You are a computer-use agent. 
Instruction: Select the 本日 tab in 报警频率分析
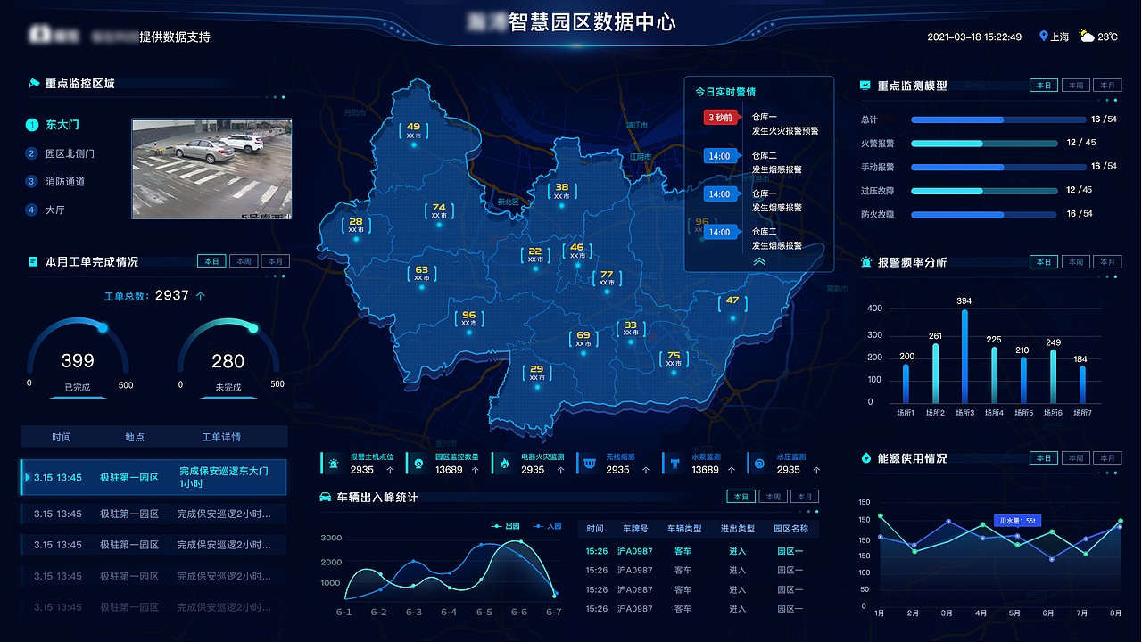1045,262
